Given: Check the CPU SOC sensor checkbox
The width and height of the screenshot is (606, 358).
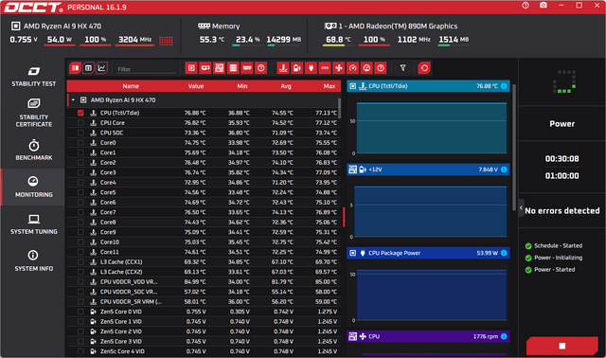Looking at the screenshot, I should tap(80, 133).
